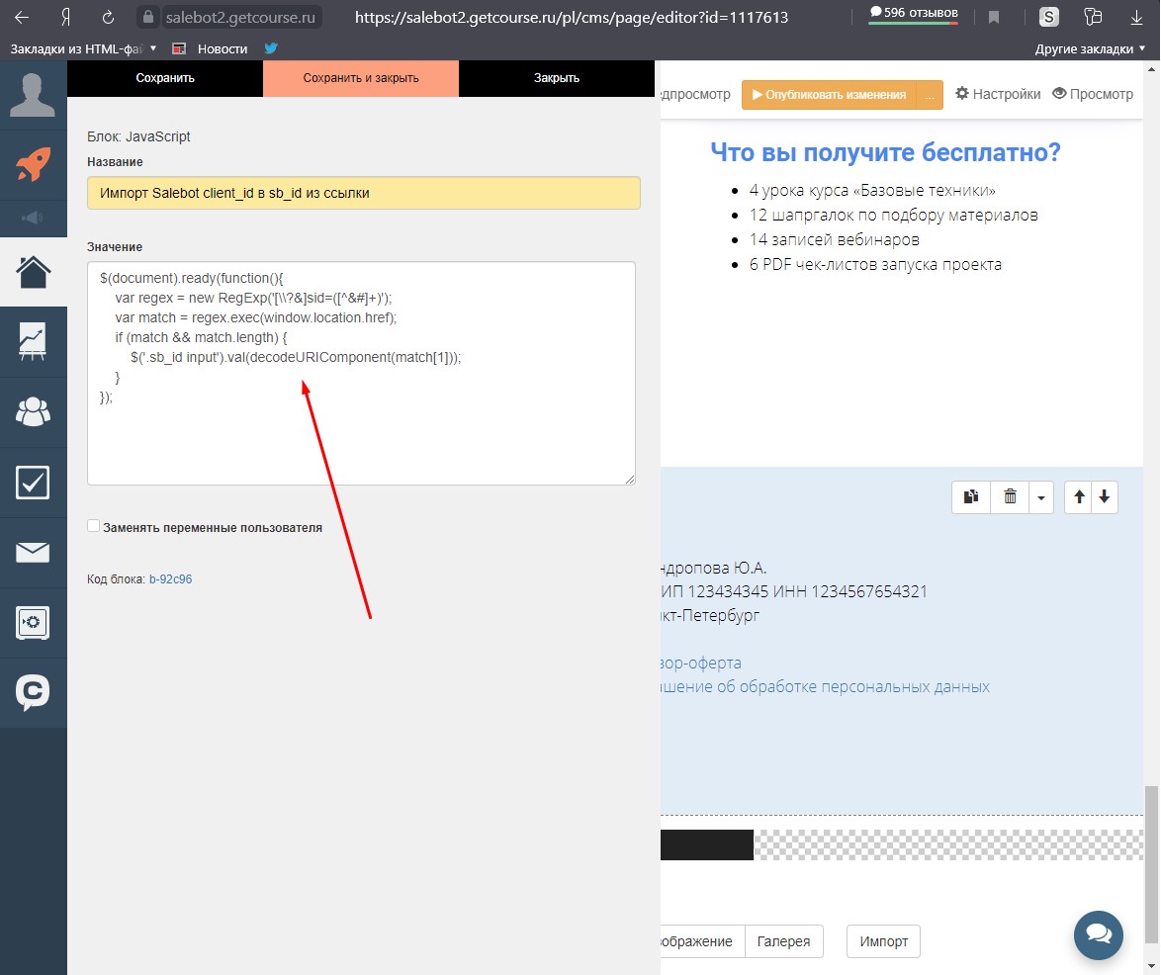
Task: Open the users group sidebar icon
Action: 33,411
